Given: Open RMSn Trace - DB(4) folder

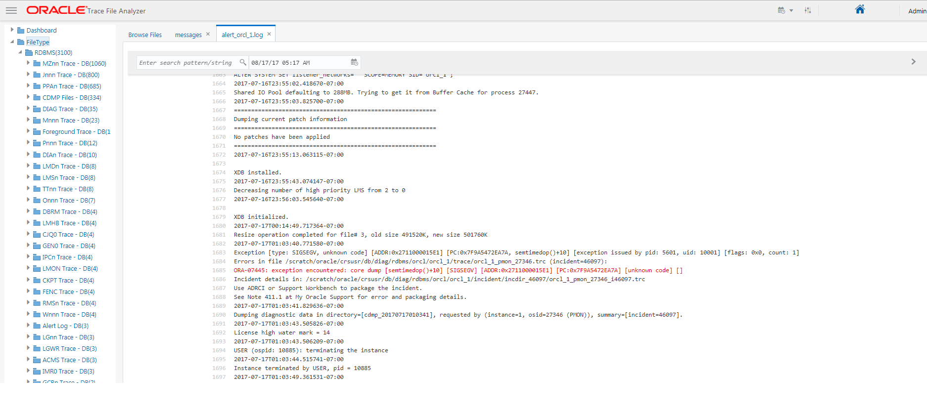Looking at the screenshot, I should (69, 303).
